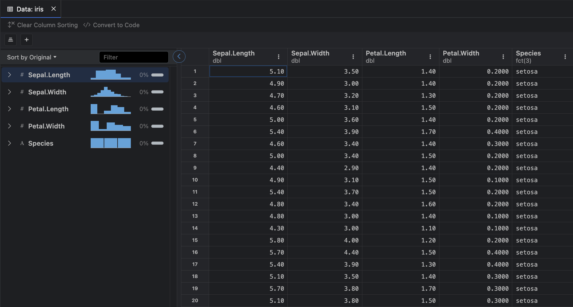Open the Sort by Original dropdown

[x=32, y=57]
